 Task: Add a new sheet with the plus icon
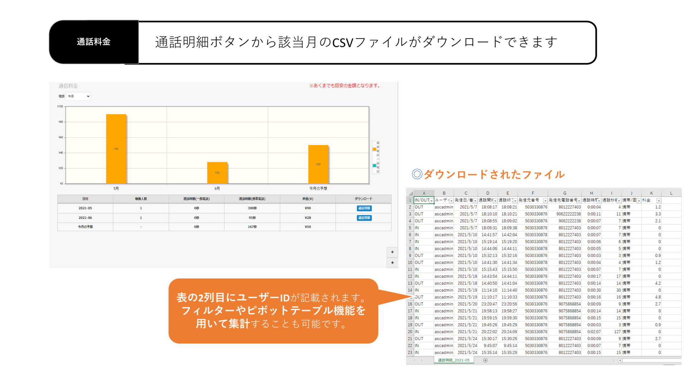click(485, 360)
